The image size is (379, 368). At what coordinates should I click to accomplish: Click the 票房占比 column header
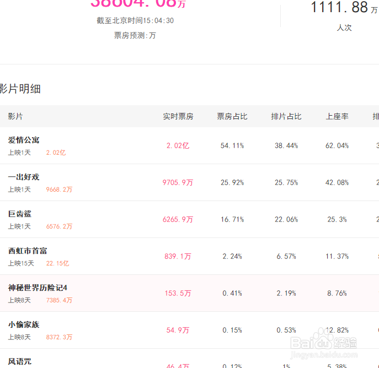[232, 117]
